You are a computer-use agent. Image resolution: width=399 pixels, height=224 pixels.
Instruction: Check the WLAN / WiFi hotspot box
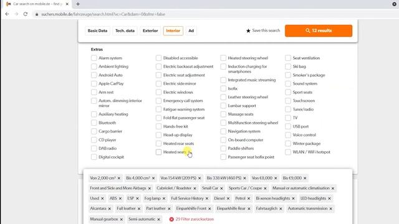pyautogui.click(x=288, y=152)
